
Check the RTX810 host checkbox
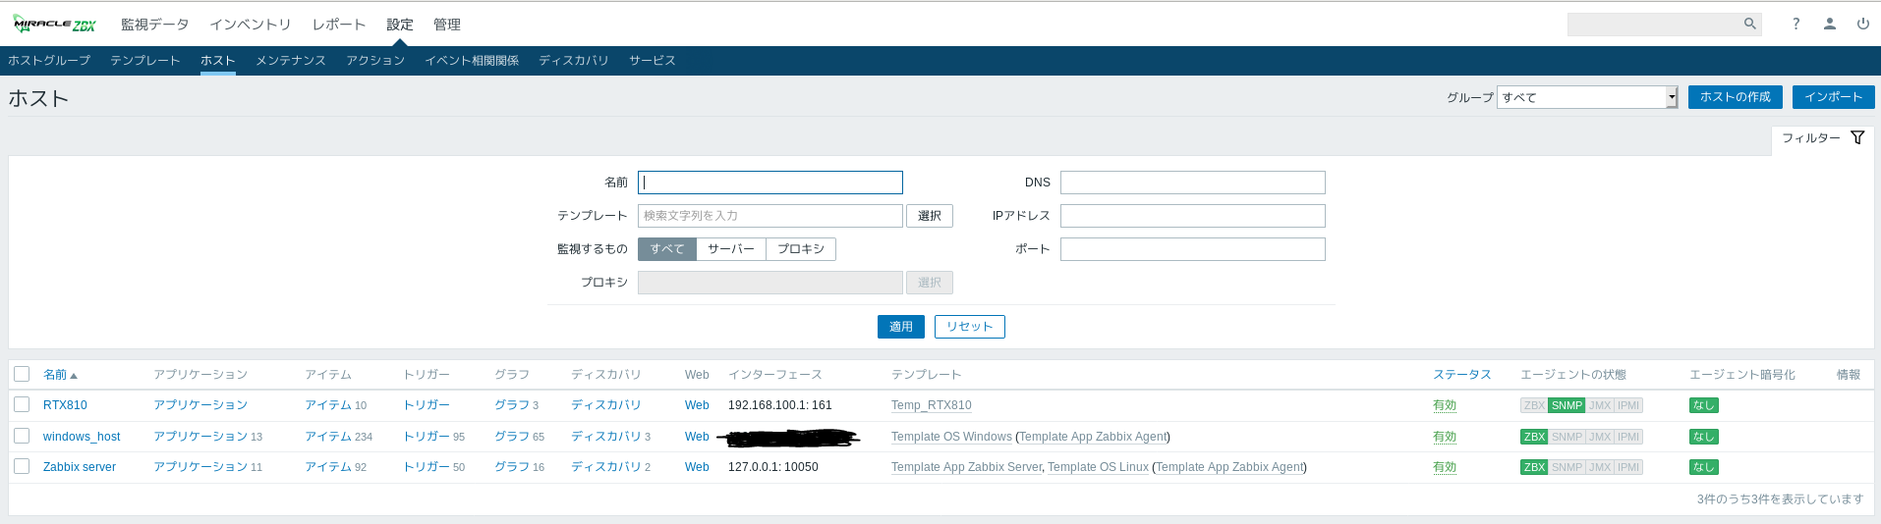pyautogui.click(x=22, y=404)
